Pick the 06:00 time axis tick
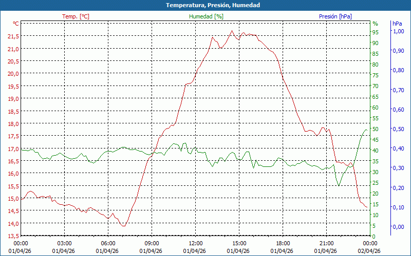 108,243
